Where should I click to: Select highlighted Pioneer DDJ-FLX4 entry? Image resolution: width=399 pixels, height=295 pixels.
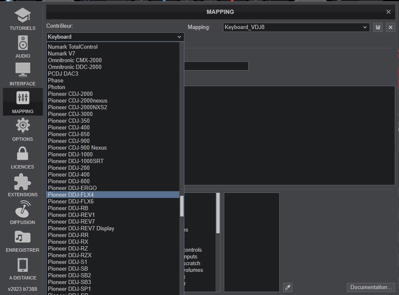point(113,195)
